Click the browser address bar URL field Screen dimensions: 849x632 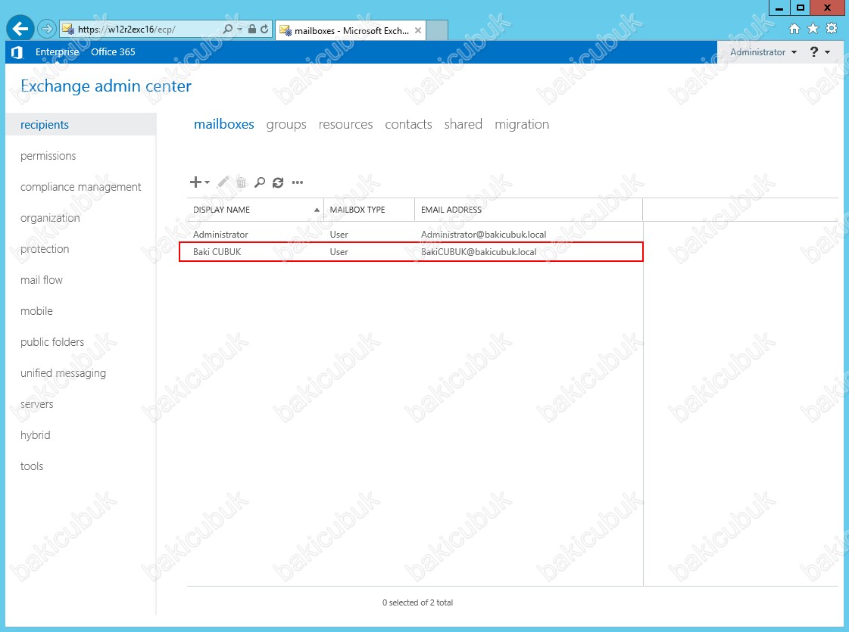[x=144, y=30]
